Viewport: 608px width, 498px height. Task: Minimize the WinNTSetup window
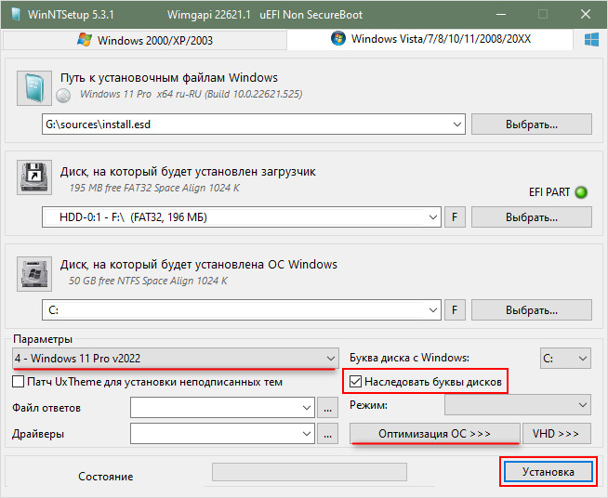click(x=501, y=15)
